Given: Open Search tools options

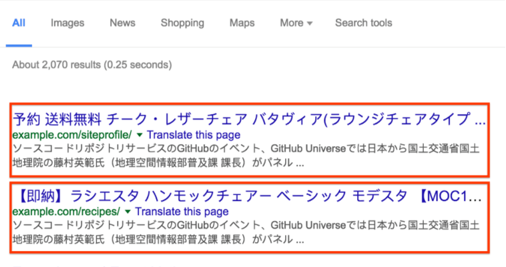Looking at the screenshot, I should tap(363, 23).
